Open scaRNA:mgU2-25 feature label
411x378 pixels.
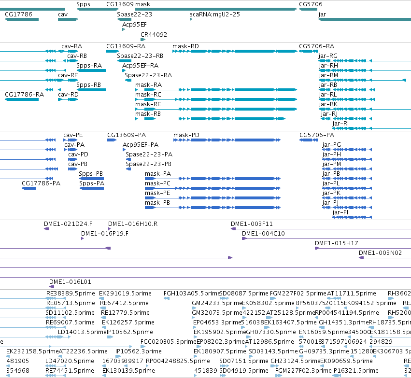click(x=214, y=14)
